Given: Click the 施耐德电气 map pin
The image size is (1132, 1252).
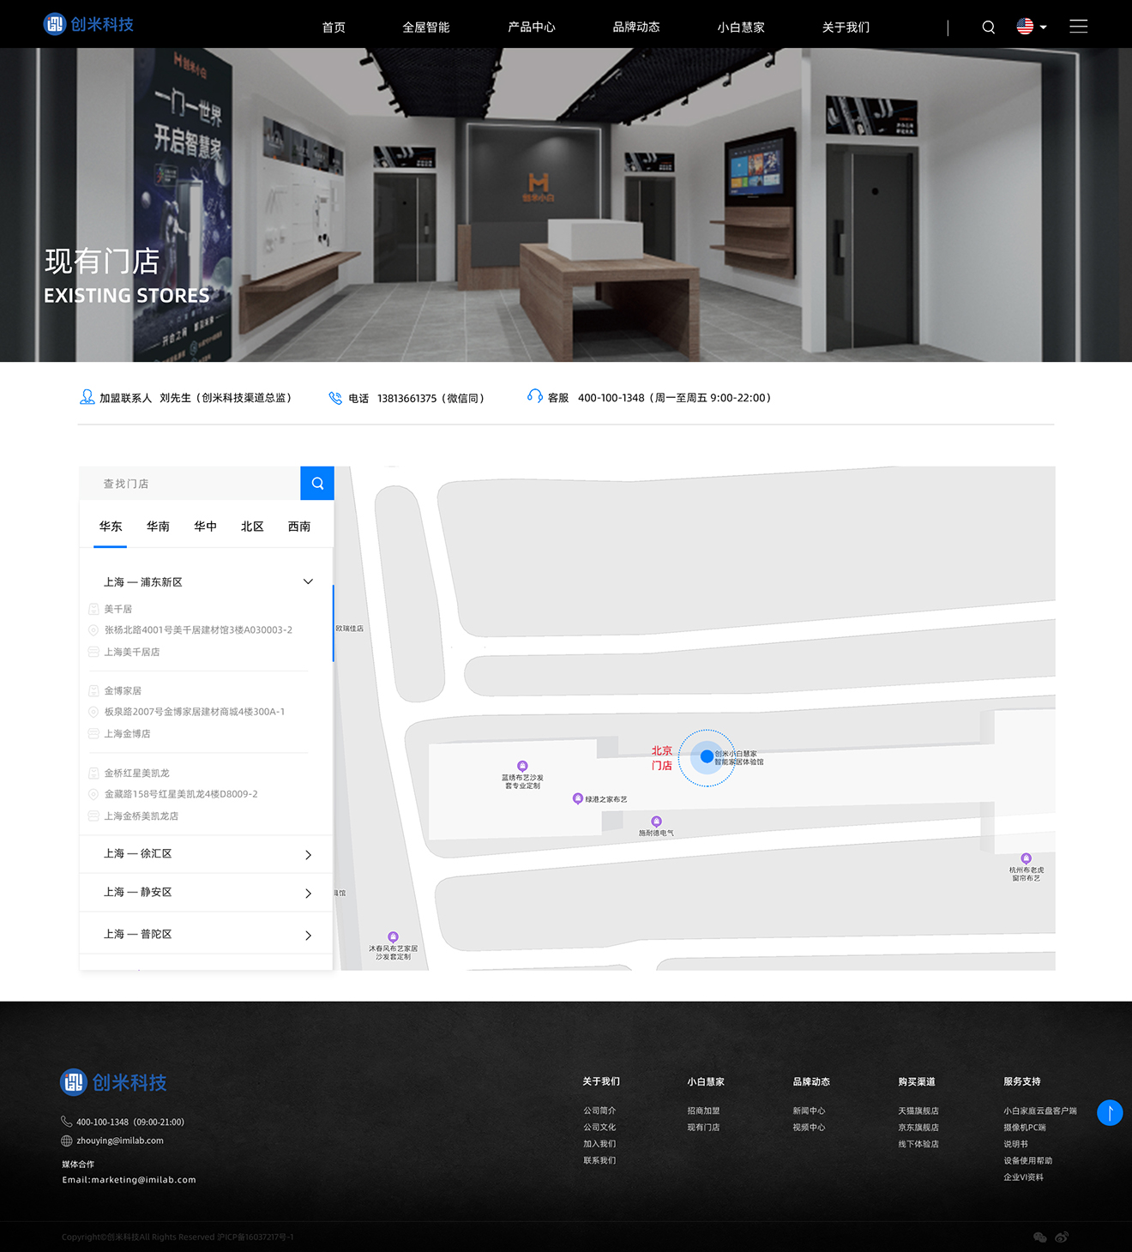Looking at the screenshot, I should tap(656, 822).
